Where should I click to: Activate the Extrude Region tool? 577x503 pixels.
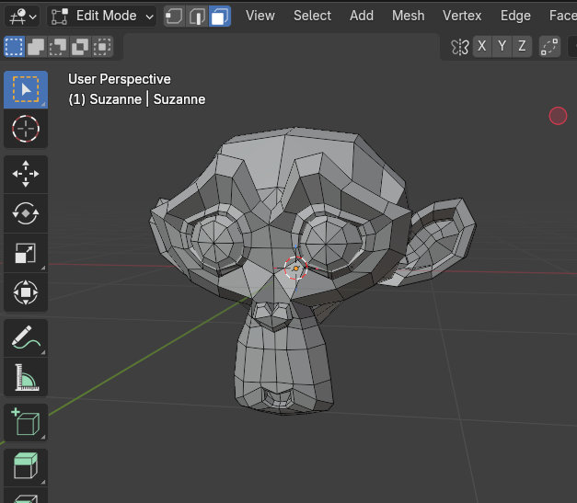click(x=26, y=467)
